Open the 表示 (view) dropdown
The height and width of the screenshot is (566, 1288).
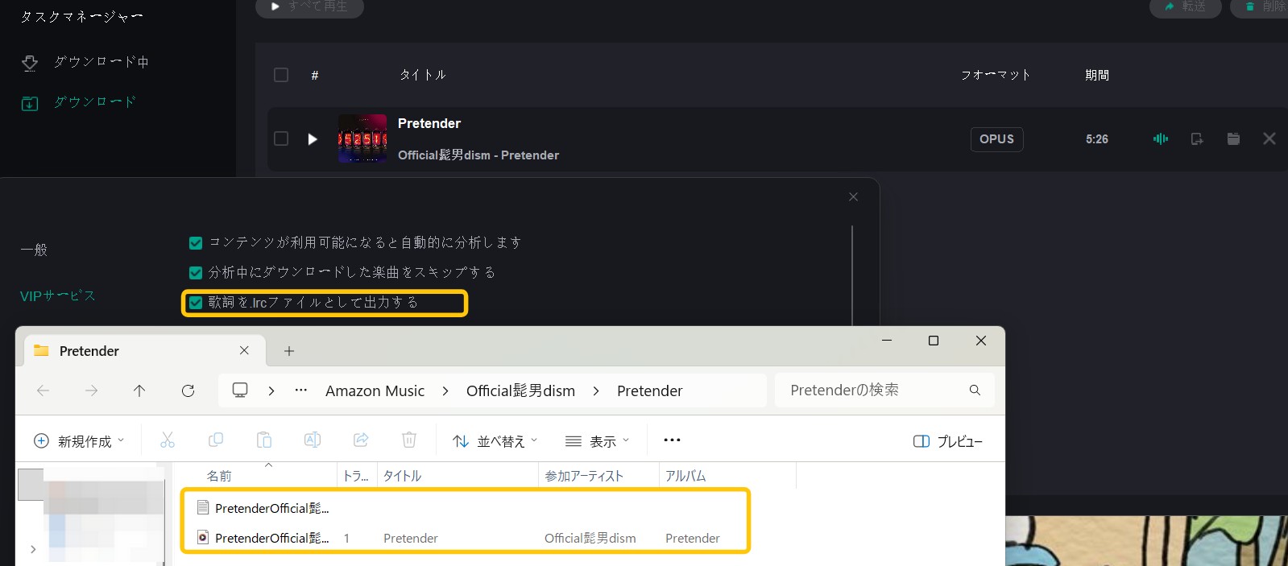pos(597,441)
